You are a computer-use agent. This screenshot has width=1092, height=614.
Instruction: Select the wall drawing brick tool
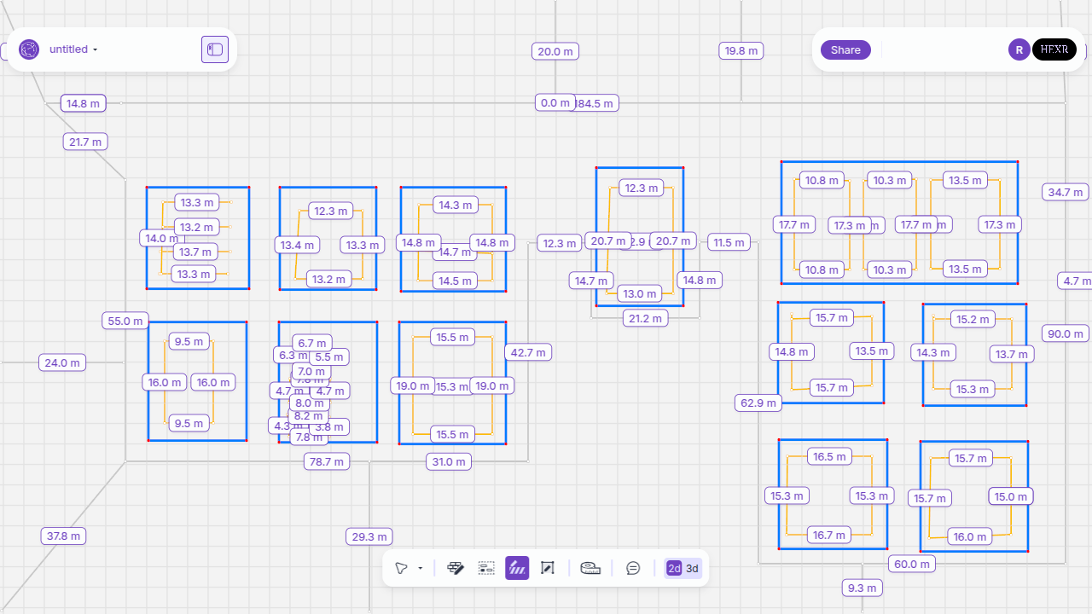point(456,568)
